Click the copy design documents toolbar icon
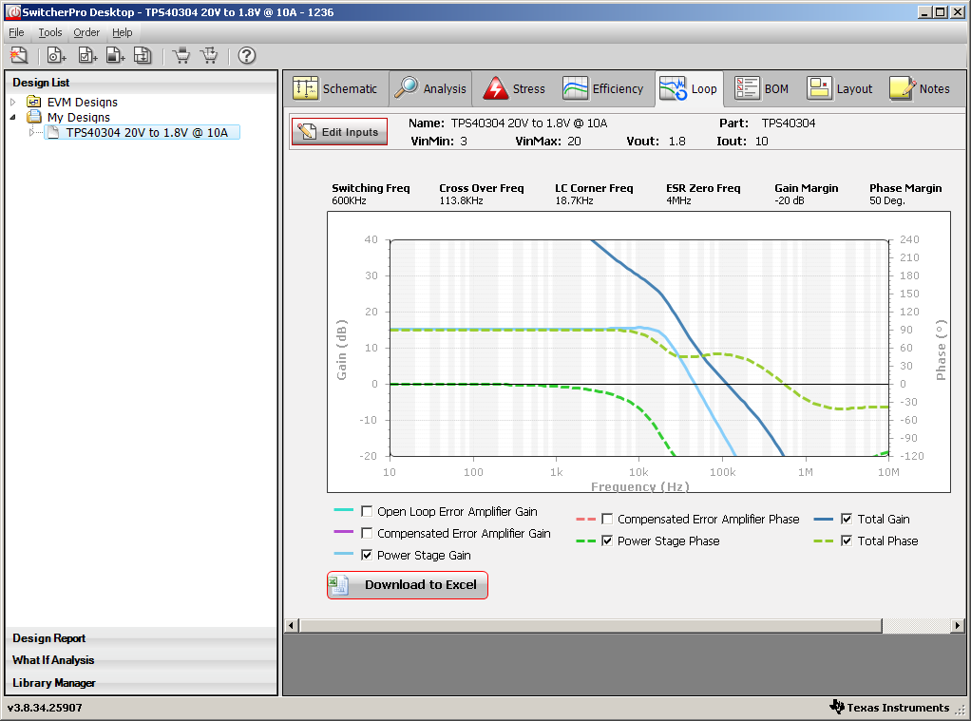Image resolution: width=971 pixels, height=721 pixels. tap(143, 56)
